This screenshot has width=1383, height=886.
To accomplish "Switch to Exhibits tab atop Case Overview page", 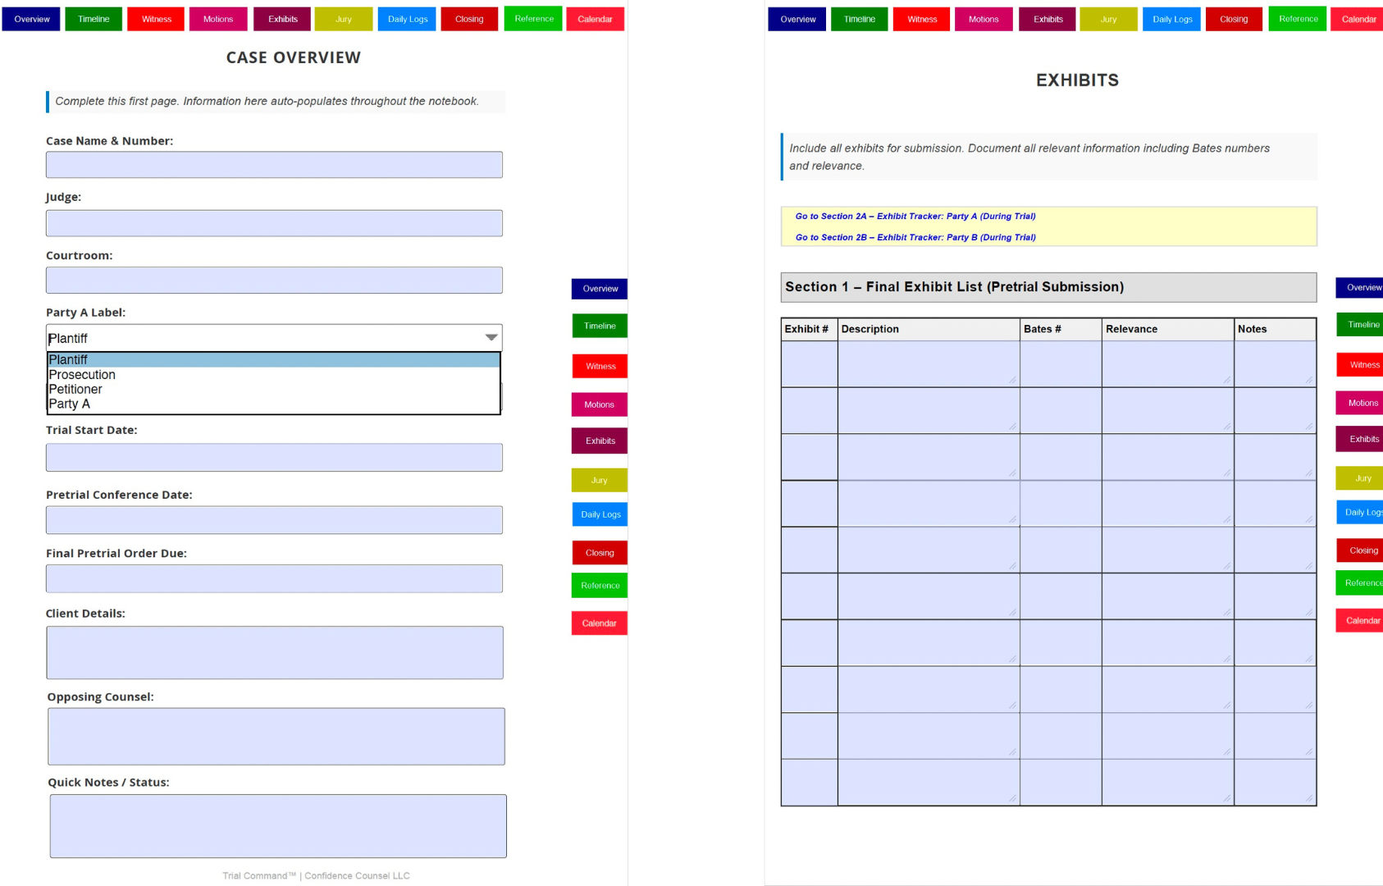I will click(282, 19).
